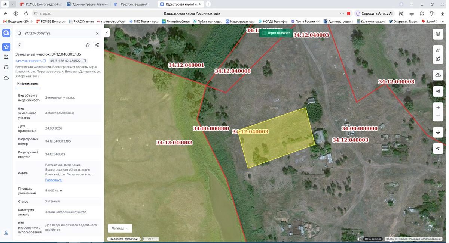The image size is (449, 243).
Task: Copy the cadastral number 34:12:040003:185
Action: coord(44,61)
